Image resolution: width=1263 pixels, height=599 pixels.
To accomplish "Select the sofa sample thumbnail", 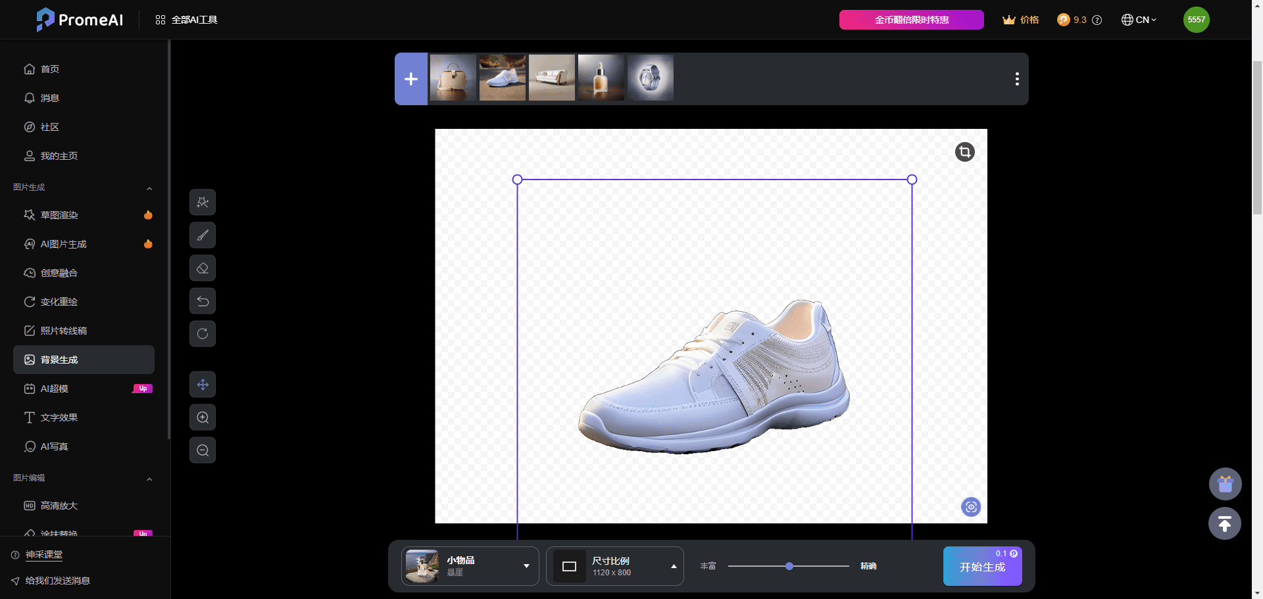I will tap(552, 78).
